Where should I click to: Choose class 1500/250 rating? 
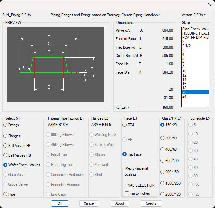click(x=170, y=183)
